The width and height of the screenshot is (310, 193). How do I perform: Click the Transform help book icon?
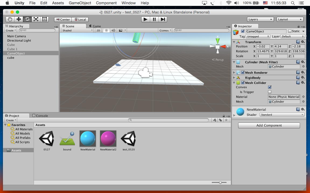pyautogui.click(x=298, y=42)
